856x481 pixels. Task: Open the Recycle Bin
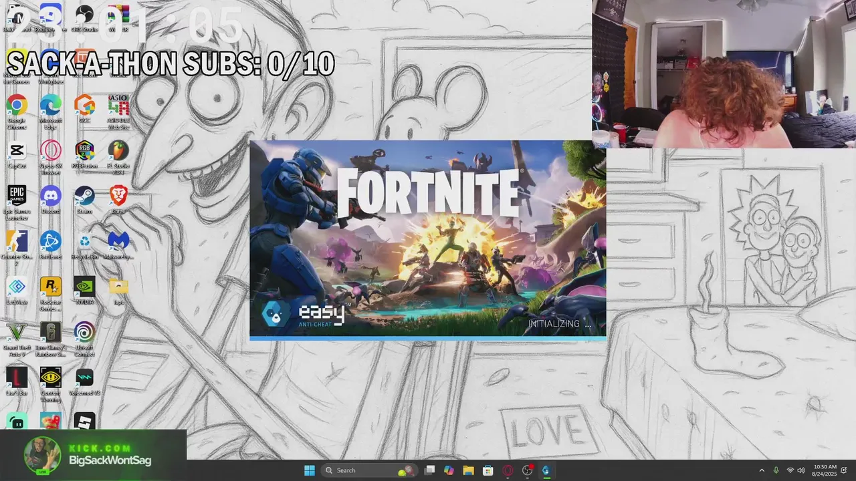pyautogui.click(x=84, y=245)
